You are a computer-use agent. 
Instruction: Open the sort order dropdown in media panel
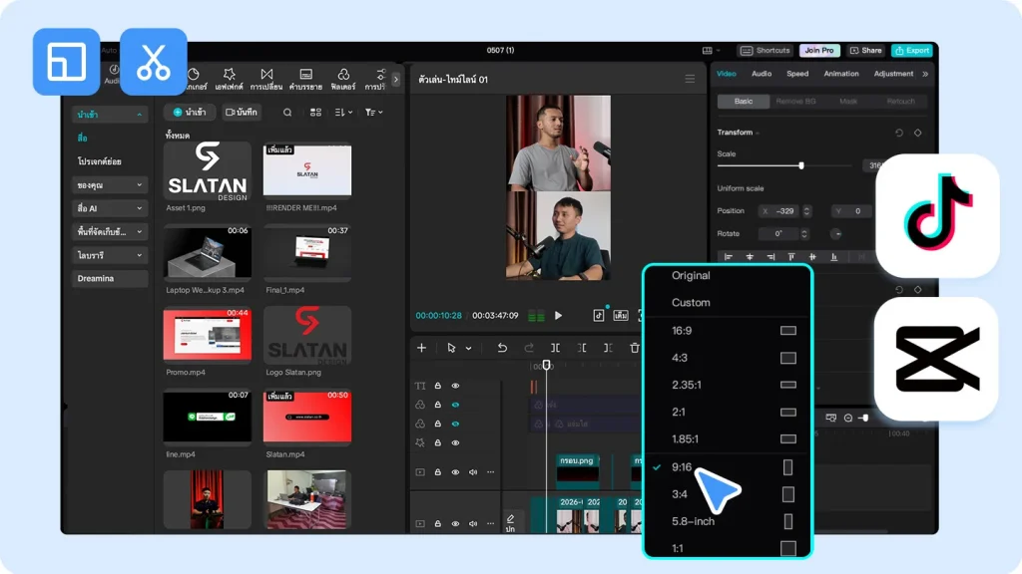[x=343, y=113]
